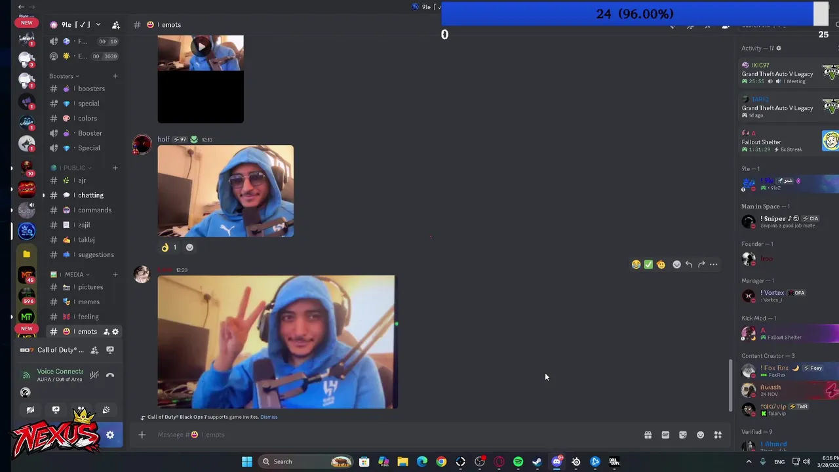This screenshot has width=839, height=472.
Task: Turn on camera in voice controls
Action: coord(30,410)
